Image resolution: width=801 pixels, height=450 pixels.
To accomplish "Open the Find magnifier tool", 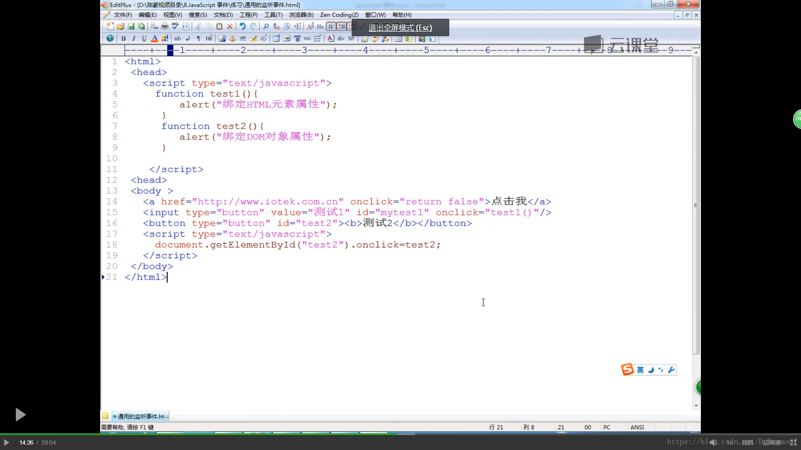I will tap(266, 27).
